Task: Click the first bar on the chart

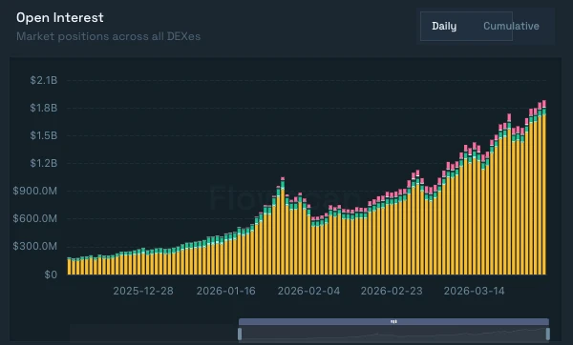Action: point(69,266)
